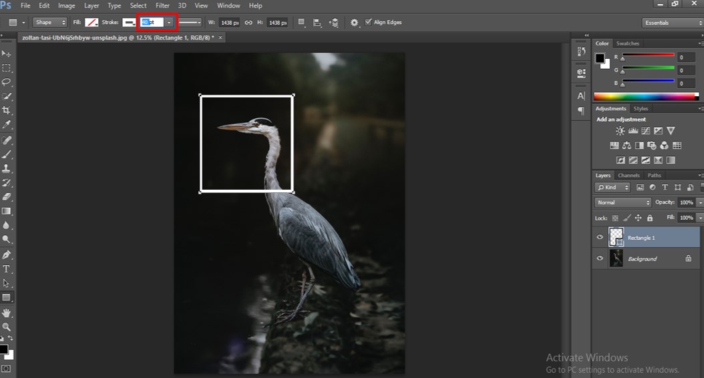Close the zoltan-tasi document tab

[220, 37]
